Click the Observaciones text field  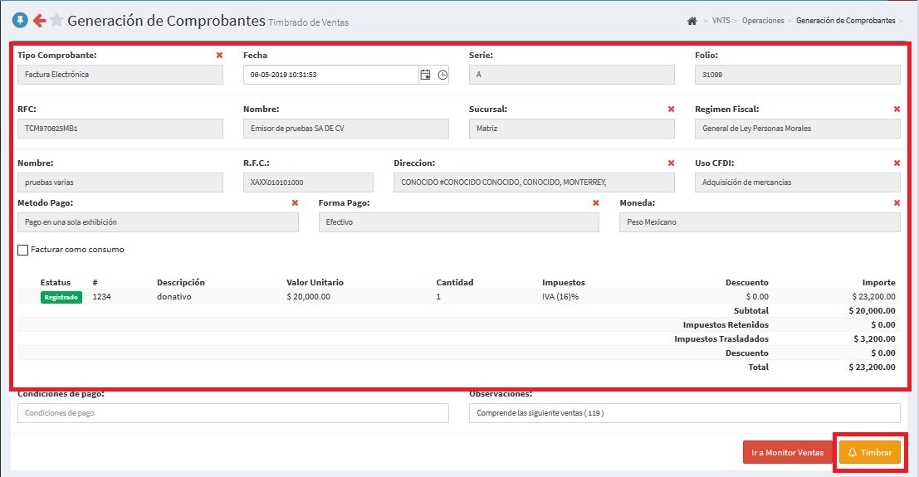tap(684, 413)
